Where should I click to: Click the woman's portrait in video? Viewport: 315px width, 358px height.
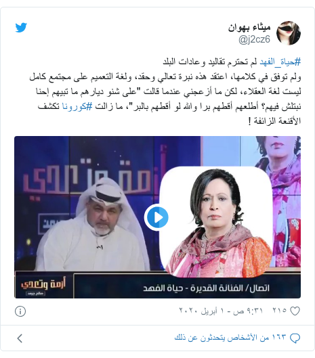pyautogui.click(x=215, y=221)
